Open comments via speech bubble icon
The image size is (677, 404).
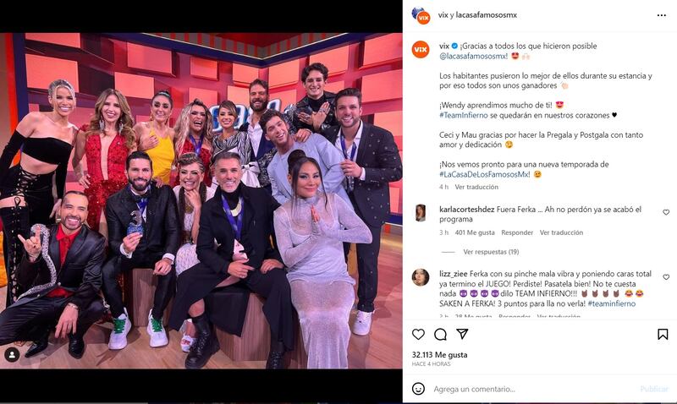point(440,334)
